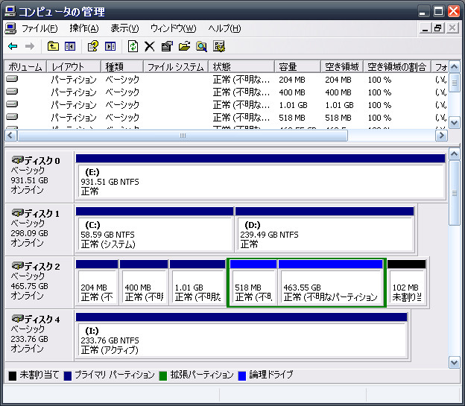Click the 1.01 GB capacity cell in the volume list
This screenshot has width=465, height=406.
293,105
